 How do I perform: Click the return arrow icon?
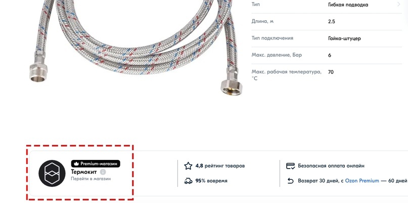290,181
